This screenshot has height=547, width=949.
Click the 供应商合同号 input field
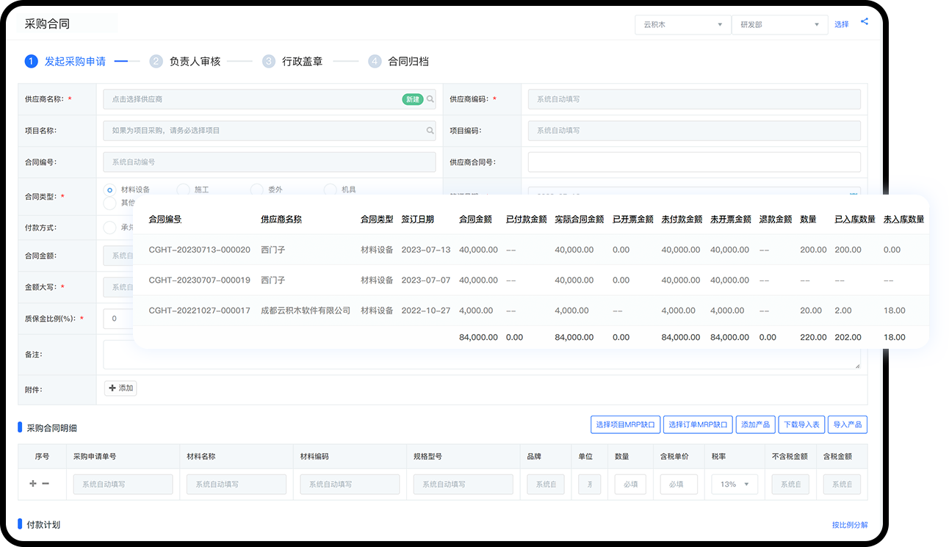click(693, 162)
